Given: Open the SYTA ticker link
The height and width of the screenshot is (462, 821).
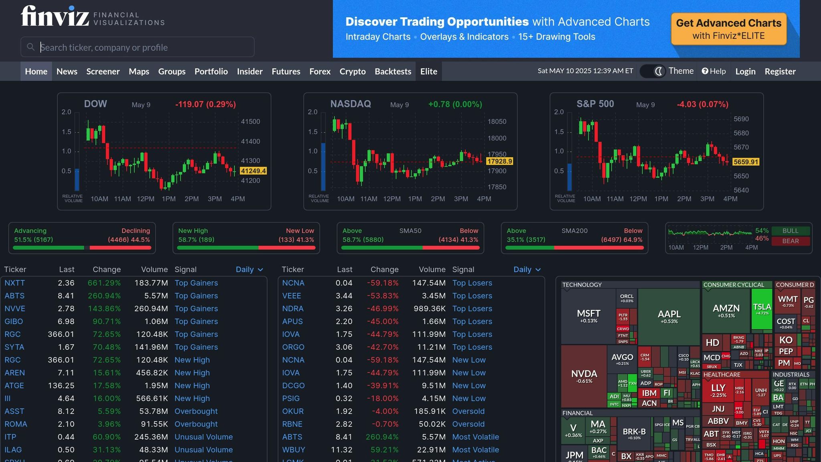Looking at the screenshot, I should point(14,347).
